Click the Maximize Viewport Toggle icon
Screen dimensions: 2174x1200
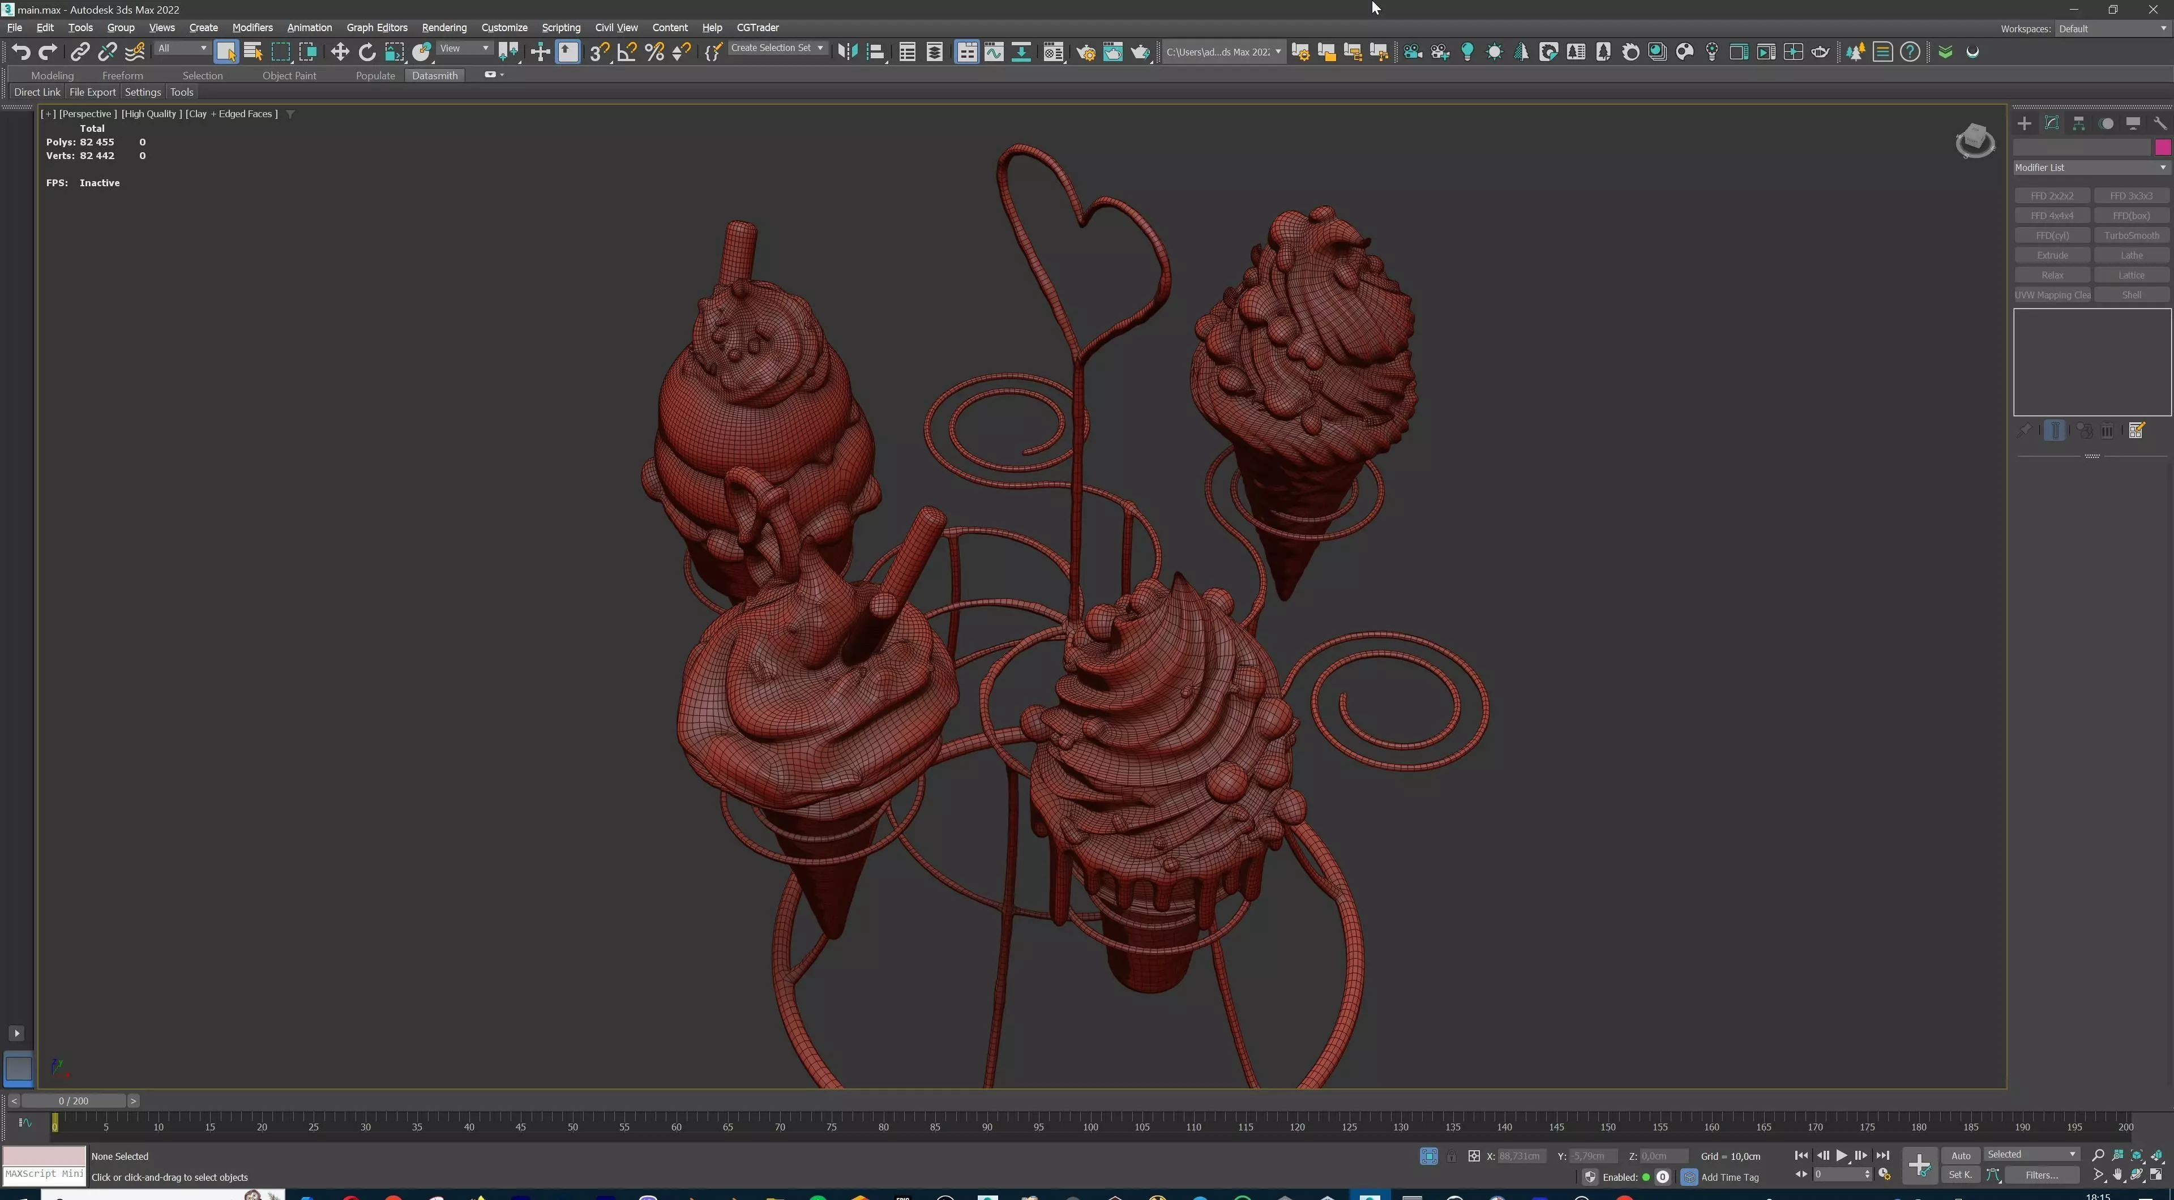pos(2156,1175)
